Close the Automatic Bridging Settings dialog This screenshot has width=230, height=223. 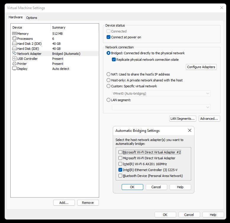tap(190, 130)
